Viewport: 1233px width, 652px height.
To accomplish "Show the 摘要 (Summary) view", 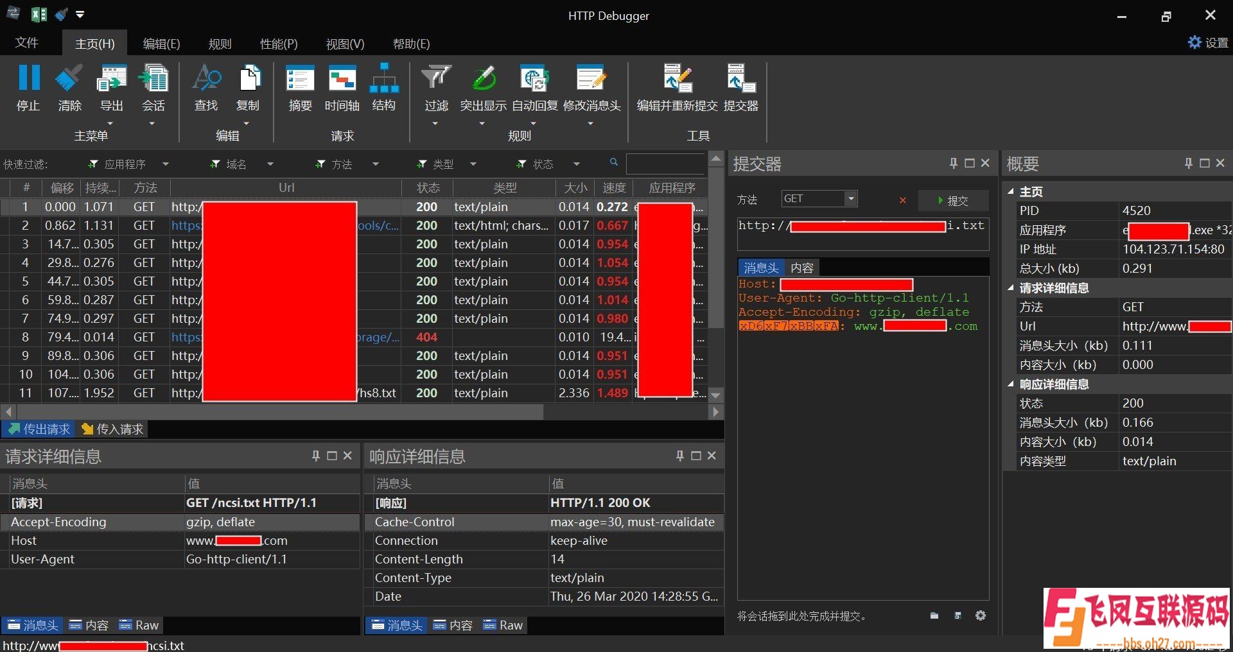I will [300, 78].
